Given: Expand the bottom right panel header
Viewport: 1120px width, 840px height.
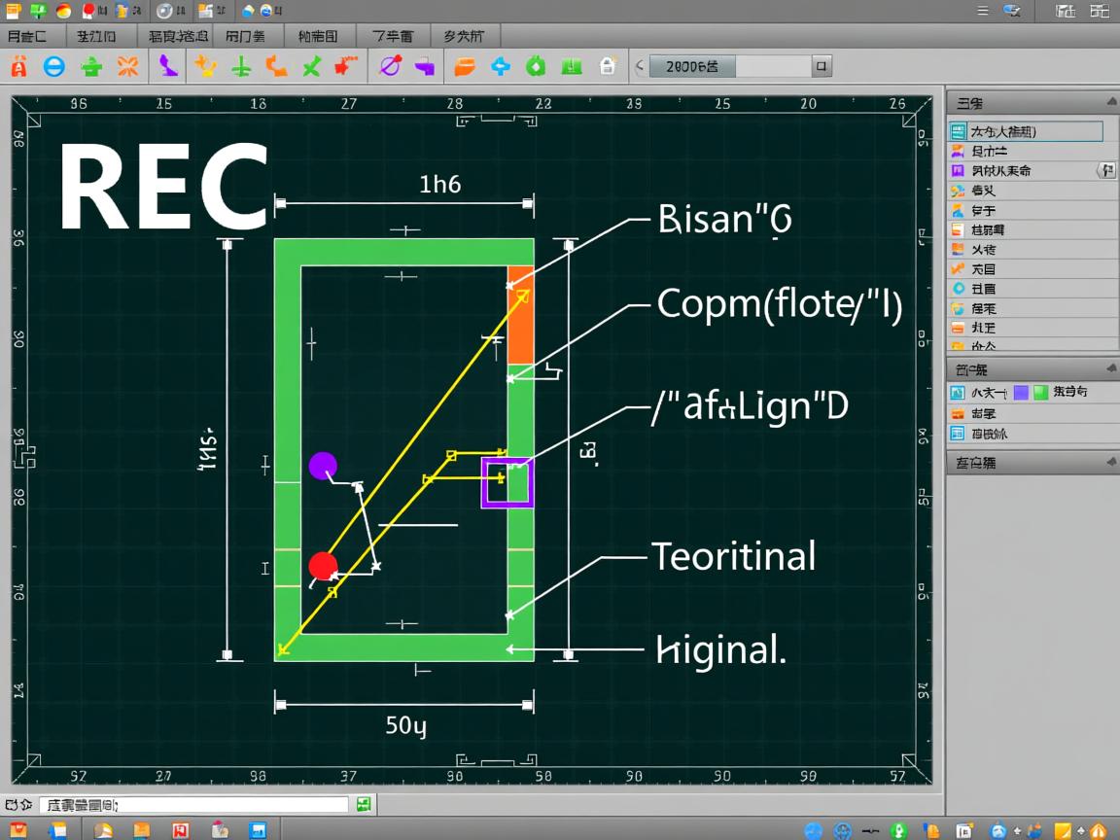Looking at the screenshot, I should pyautogui.click(x=1110, y=463).
